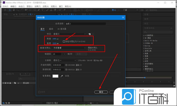Select the Puppet Pin tool
Screen dimensions: 177x106
click(x=65, y=10)
